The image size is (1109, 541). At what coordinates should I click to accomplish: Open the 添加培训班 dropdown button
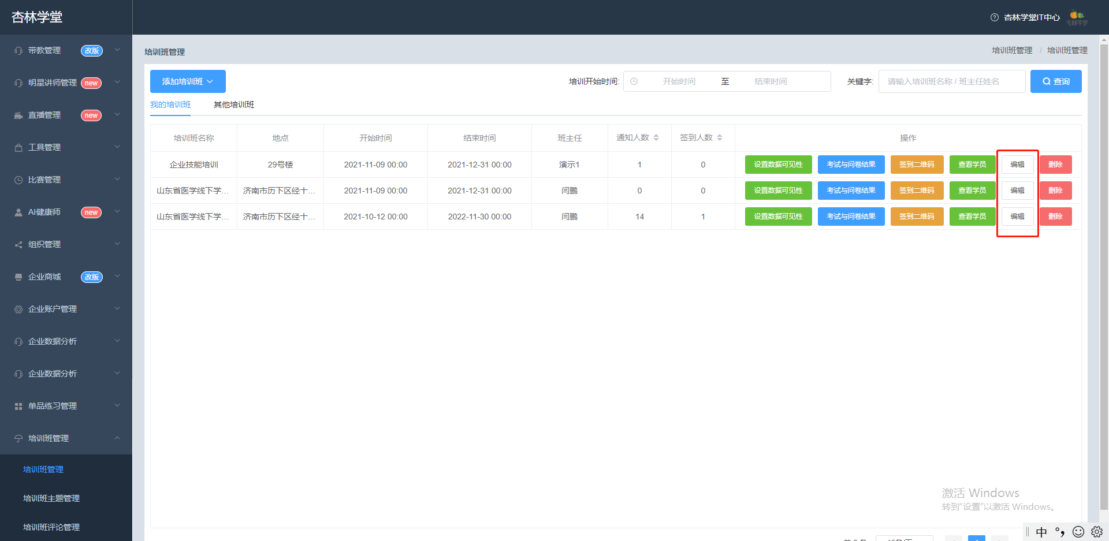point(188,81)
